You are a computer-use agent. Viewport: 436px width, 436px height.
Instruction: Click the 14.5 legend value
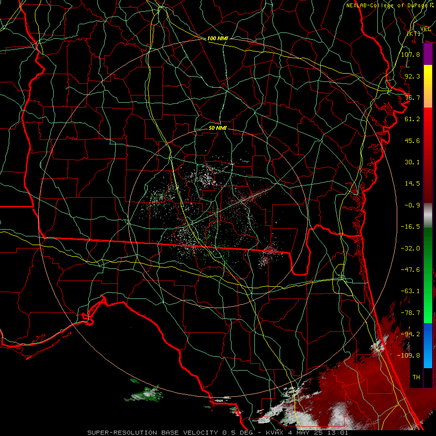(412, 184)
